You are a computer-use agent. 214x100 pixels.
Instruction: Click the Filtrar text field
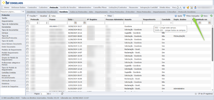[126, 16]
